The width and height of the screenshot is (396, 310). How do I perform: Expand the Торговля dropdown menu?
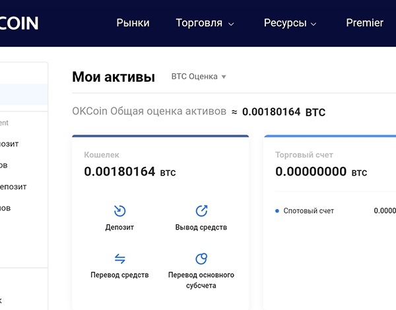(x=205, y=23)
